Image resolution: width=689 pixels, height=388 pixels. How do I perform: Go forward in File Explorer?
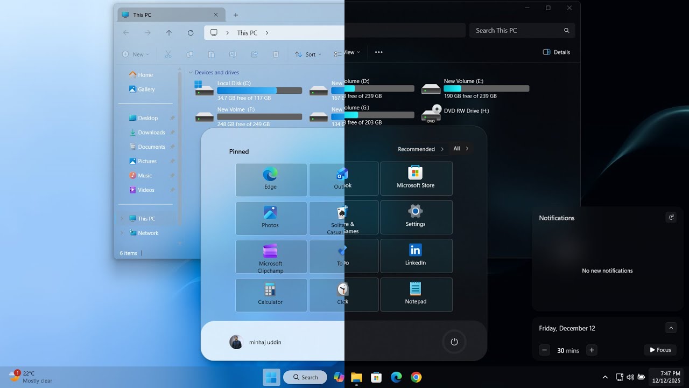pyautogui.click(x=147, y=33)
